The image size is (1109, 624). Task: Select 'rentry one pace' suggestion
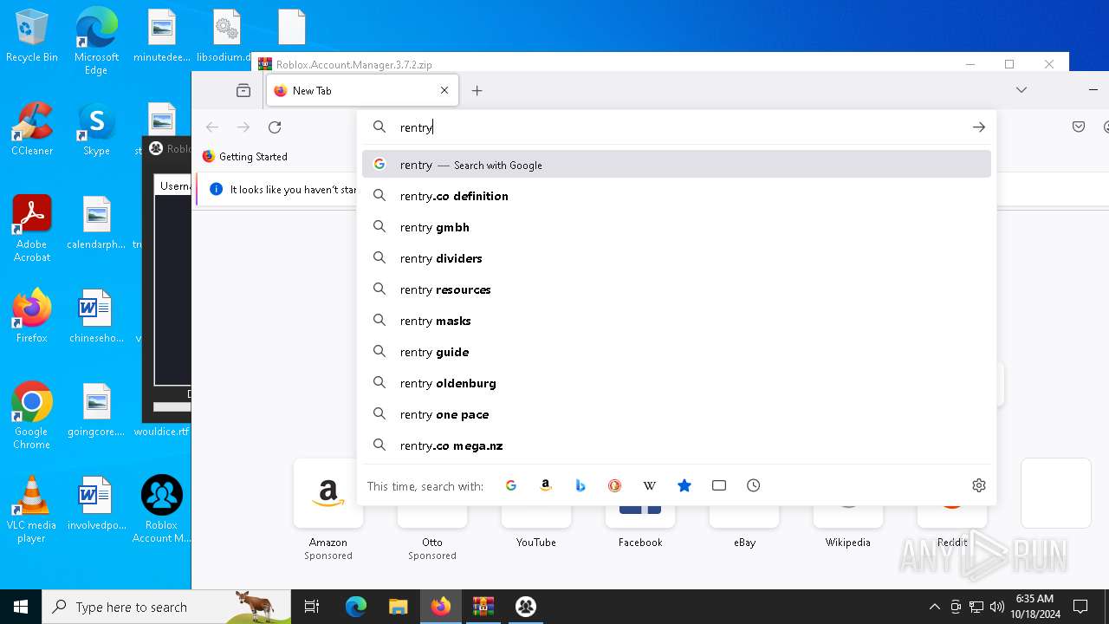[677, 414]
